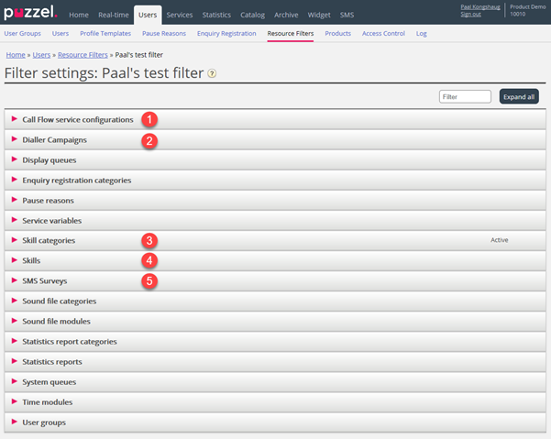Click the Sign out link

click(x=470, y=15)
